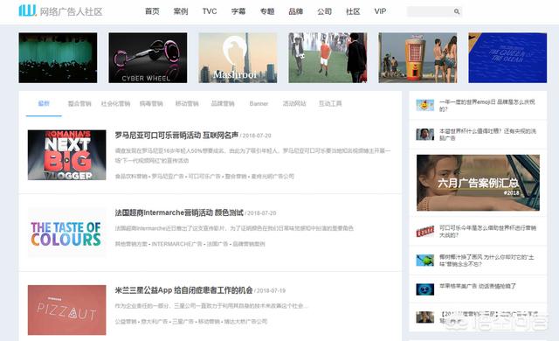Click the 公益营销 tag link
The image size is (559, 341).
tap(126, 322)
